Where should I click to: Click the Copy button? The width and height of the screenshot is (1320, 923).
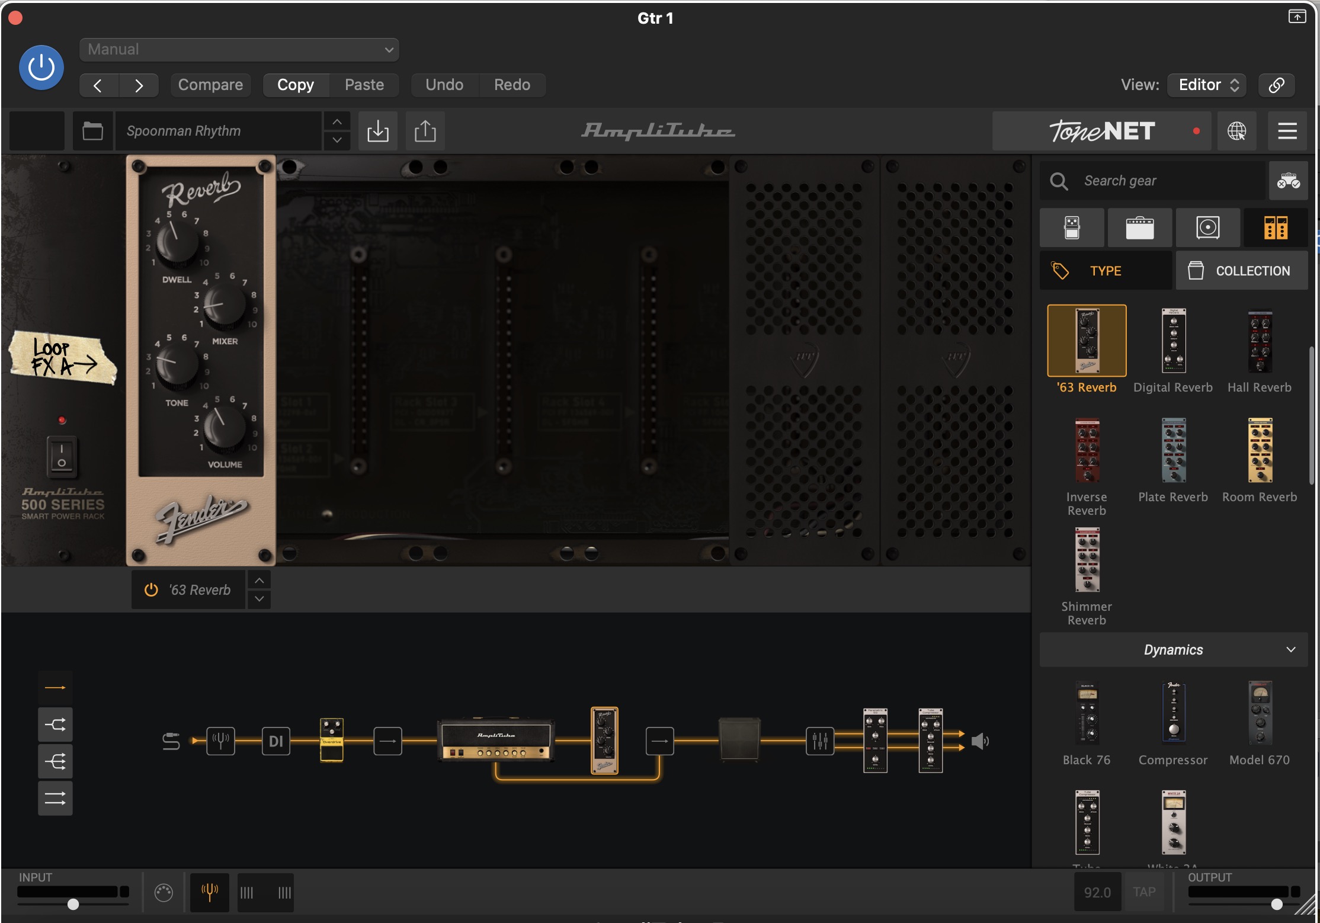coord(296,85)
